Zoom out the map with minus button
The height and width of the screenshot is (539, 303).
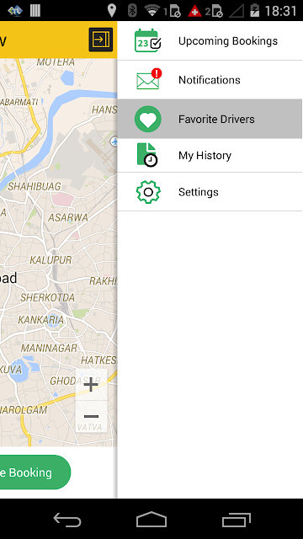click(91, 416)
